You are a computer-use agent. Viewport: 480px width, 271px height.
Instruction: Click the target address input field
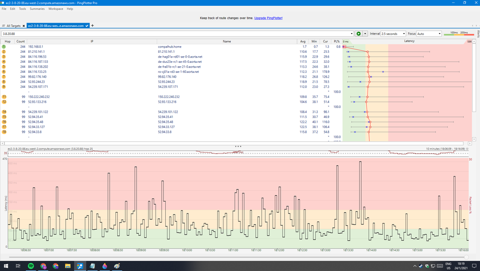click(178, 34)
